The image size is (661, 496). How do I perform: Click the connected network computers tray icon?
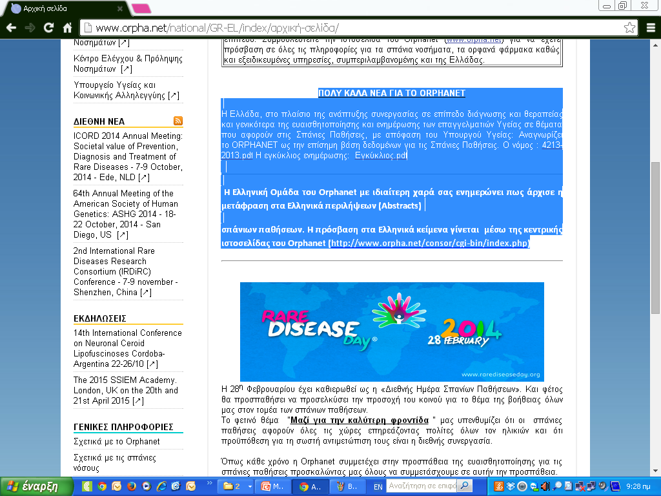coord(591,486)
